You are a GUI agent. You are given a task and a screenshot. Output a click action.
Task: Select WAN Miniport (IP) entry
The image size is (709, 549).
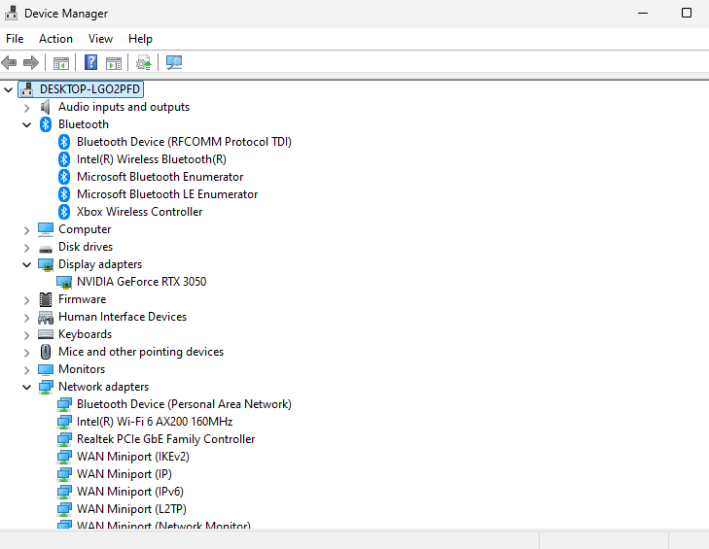coord(124,474)
